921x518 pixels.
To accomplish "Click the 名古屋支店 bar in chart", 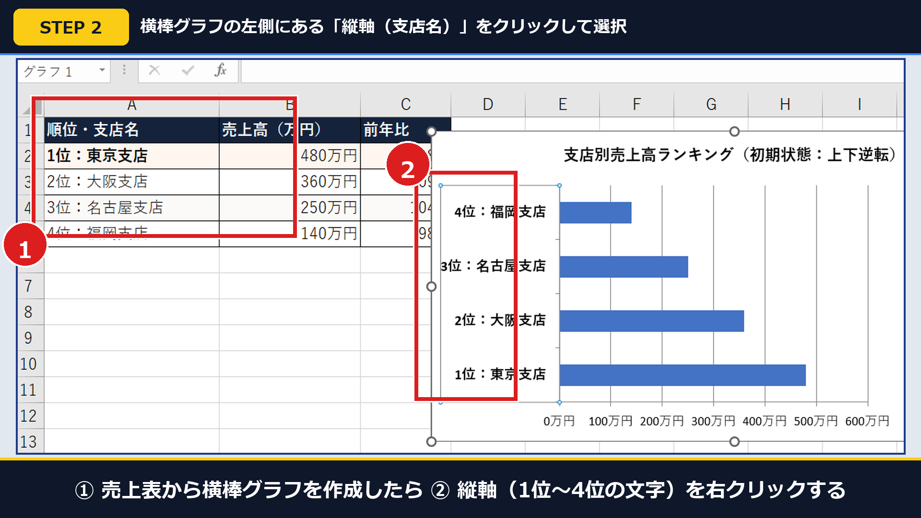I will pos(624,267).
